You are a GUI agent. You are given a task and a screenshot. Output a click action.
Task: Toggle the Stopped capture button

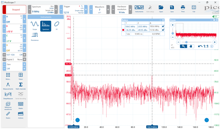point(14,9)
